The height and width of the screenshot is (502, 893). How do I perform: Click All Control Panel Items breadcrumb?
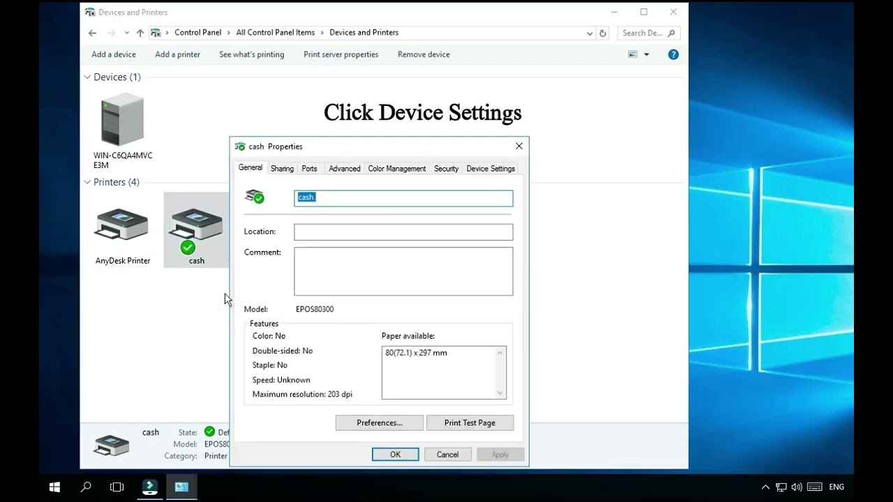click(276, 33)
